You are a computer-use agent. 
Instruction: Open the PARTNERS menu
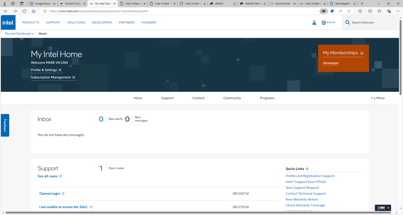[127, 23]
